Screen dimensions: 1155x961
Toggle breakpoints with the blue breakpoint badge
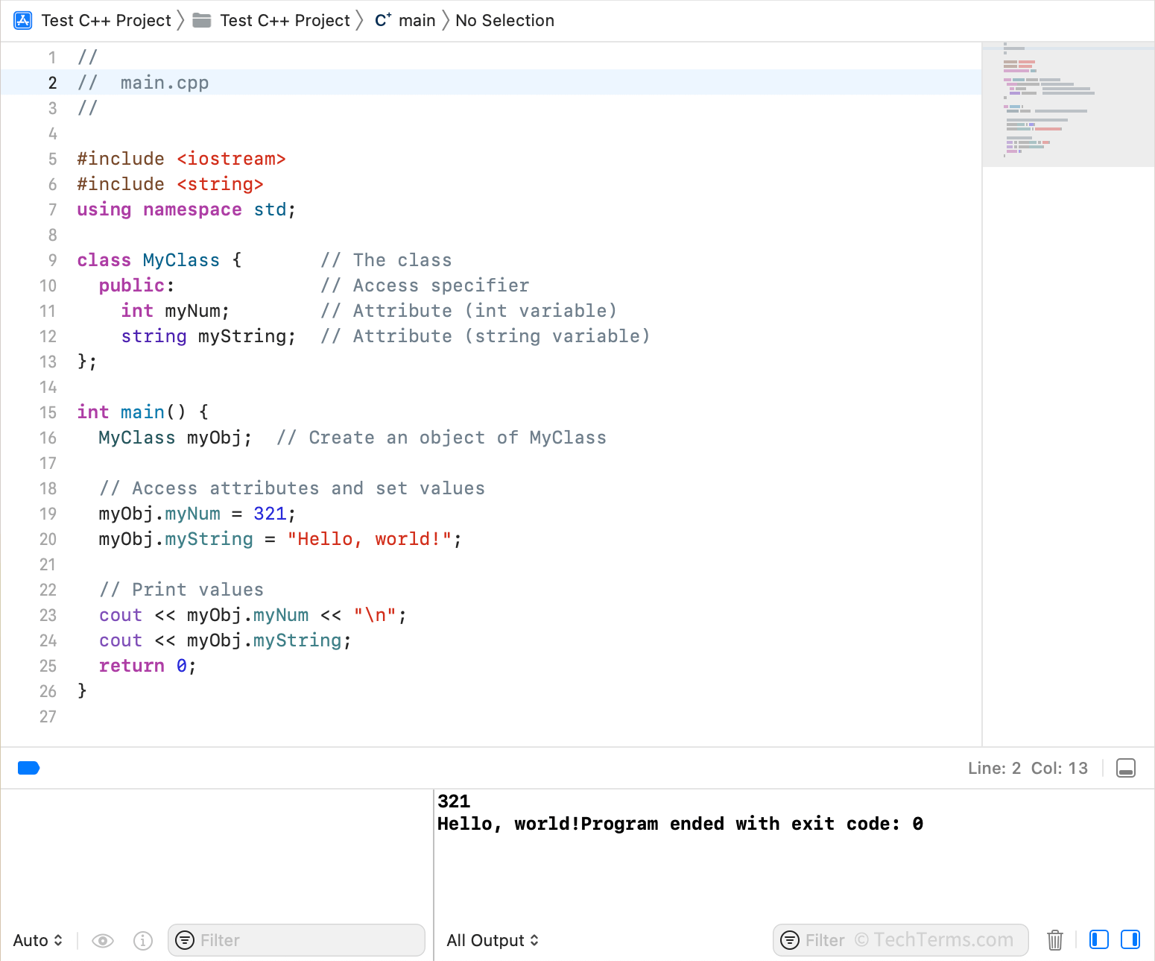click(28, 768)
